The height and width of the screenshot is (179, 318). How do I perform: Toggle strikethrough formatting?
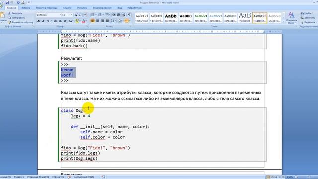point(55,21)
